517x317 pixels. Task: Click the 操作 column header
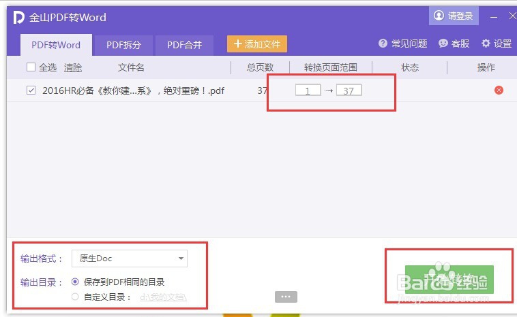[486, 68]
